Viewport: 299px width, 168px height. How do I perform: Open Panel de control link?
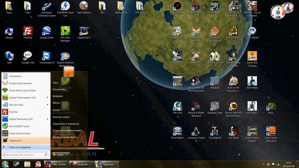(61, 117)
